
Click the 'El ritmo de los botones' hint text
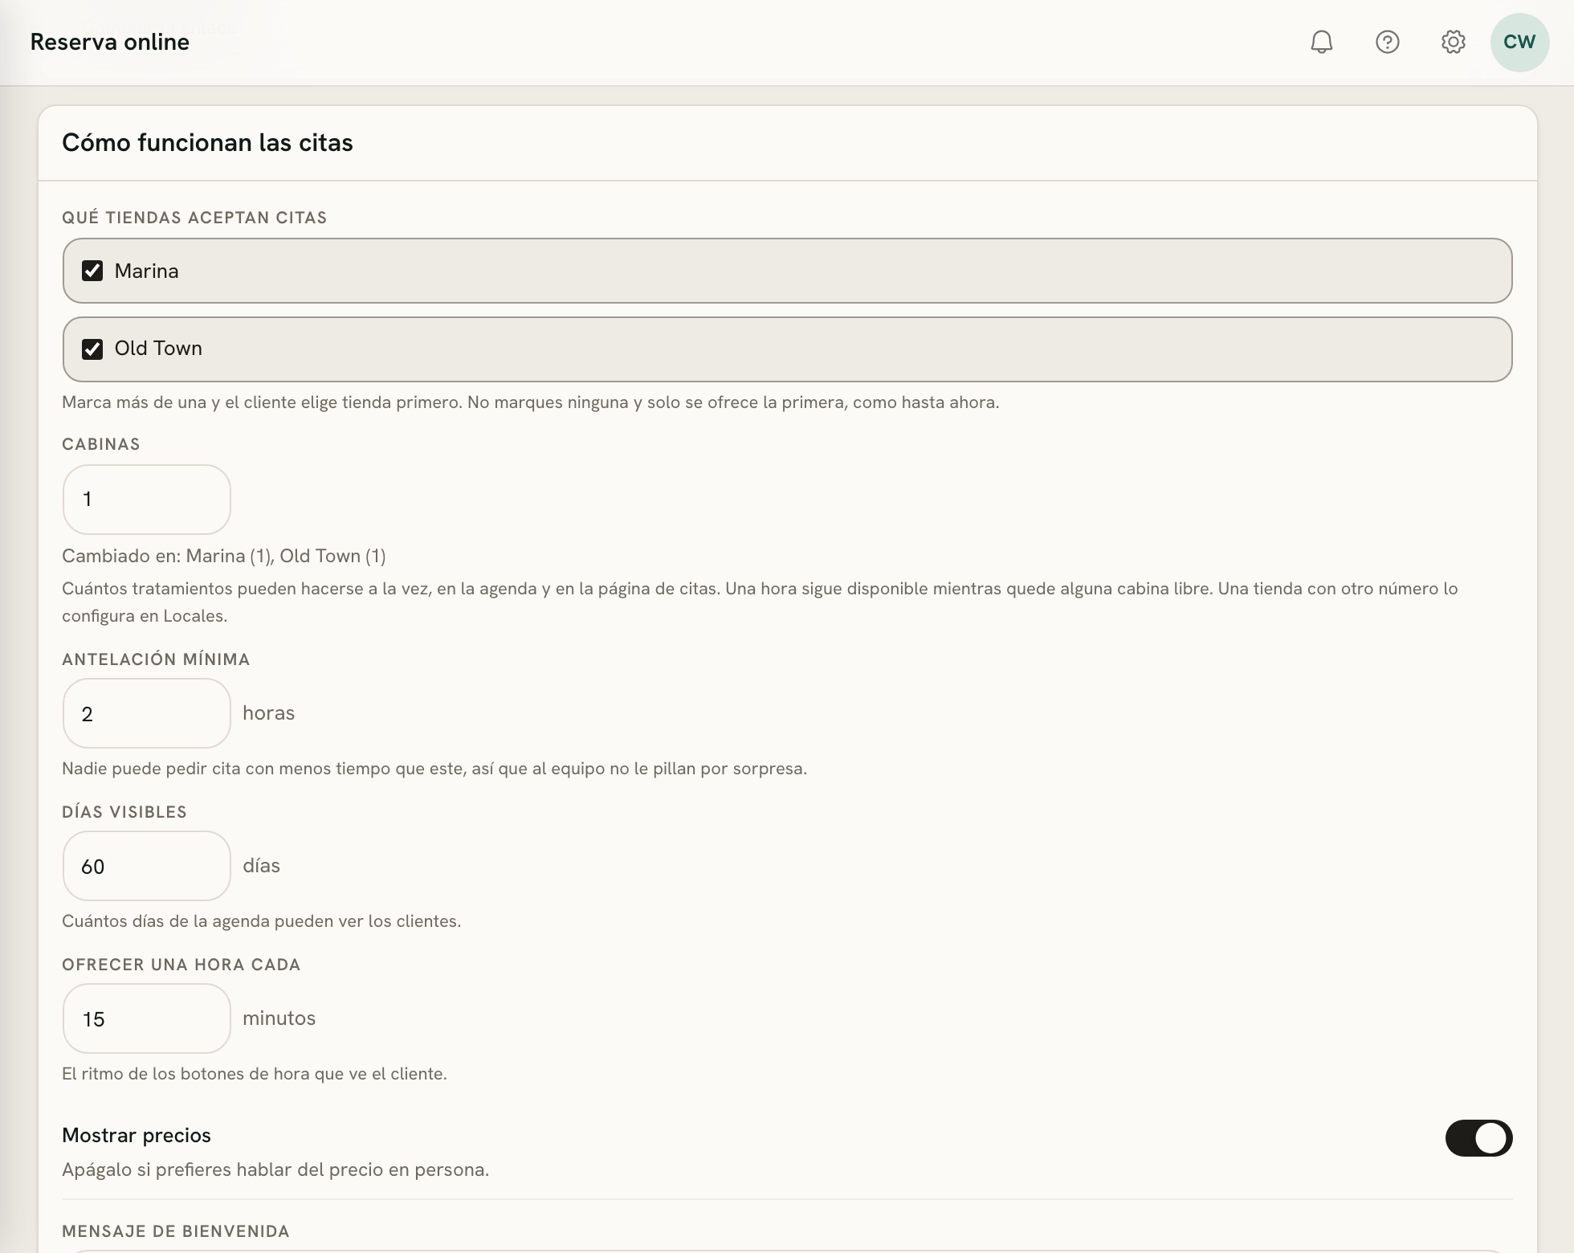coord(255,1074)
